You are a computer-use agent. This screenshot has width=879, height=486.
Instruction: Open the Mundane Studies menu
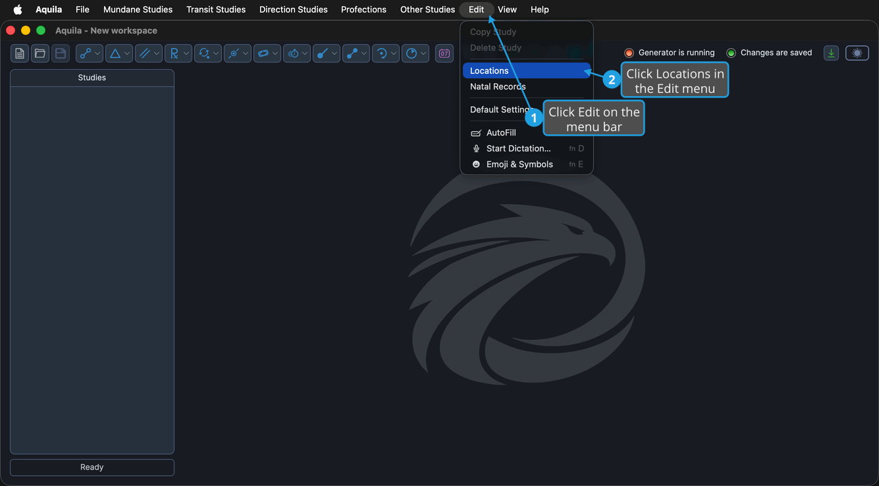click(138, 9)
